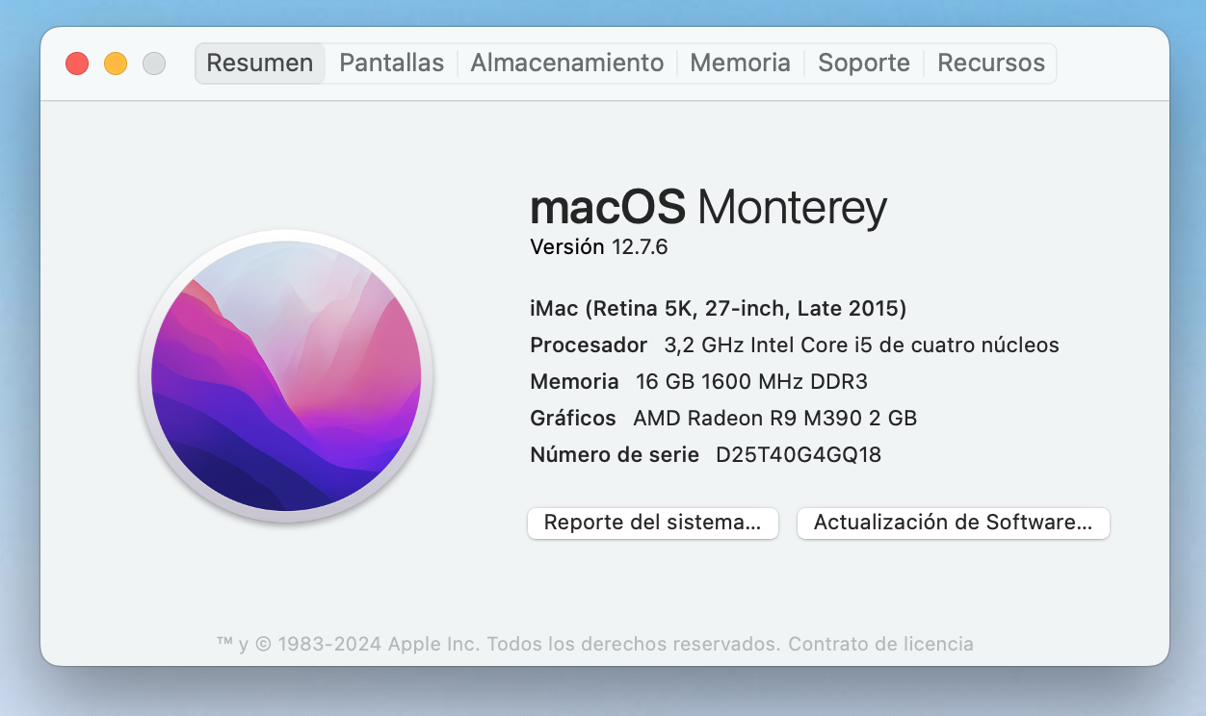The image size is (1206, 716).
Task: Launch Actualización de Software
Action: click(953, 523)
